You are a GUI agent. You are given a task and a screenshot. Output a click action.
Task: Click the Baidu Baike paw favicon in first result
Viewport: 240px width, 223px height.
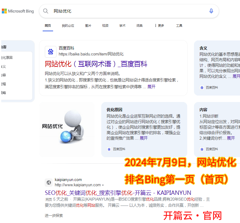click(x=51, y=52)
